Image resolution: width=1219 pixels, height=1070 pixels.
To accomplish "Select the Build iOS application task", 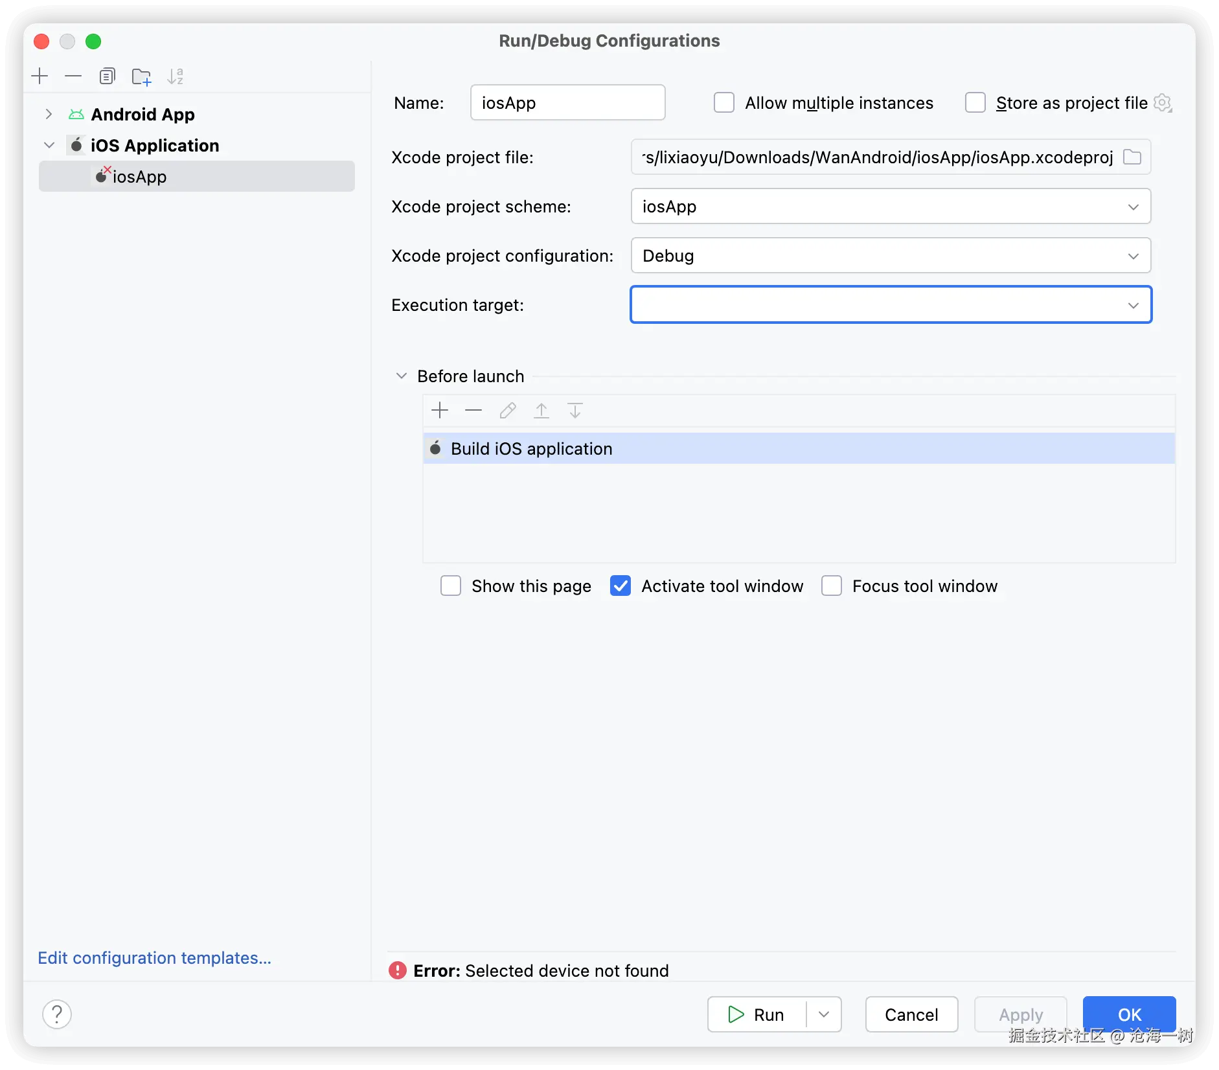I will [x=531, y=449].
